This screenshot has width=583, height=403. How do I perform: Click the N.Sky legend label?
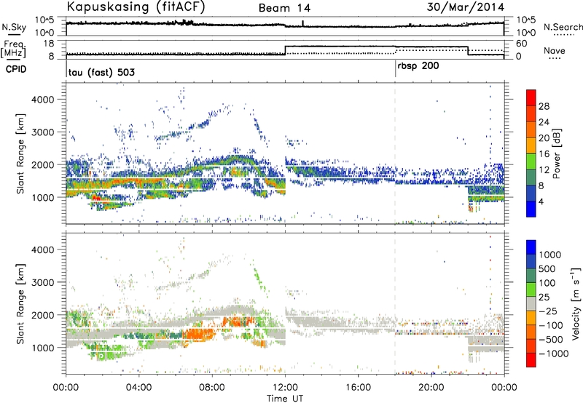pyautogui.click(x=14, y=27)
